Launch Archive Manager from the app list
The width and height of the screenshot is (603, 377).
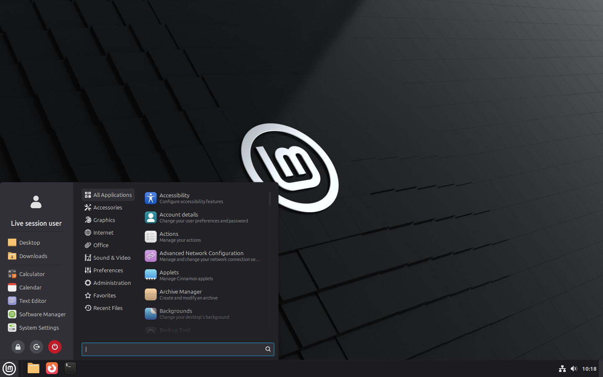(180, 294)
